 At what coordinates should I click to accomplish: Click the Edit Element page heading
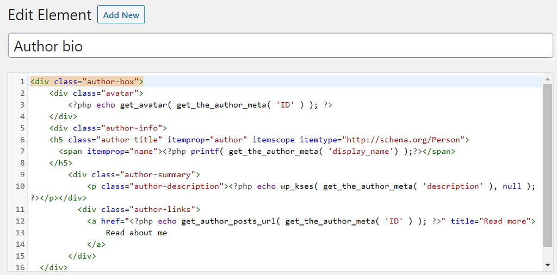pyautogui.click(x=49, y=15)
